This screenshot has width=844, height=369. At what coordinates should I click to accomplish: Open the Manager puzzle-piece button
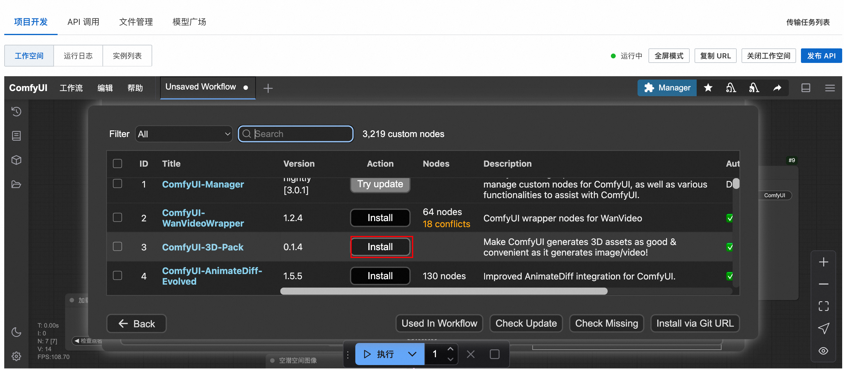tap(667, 88)
